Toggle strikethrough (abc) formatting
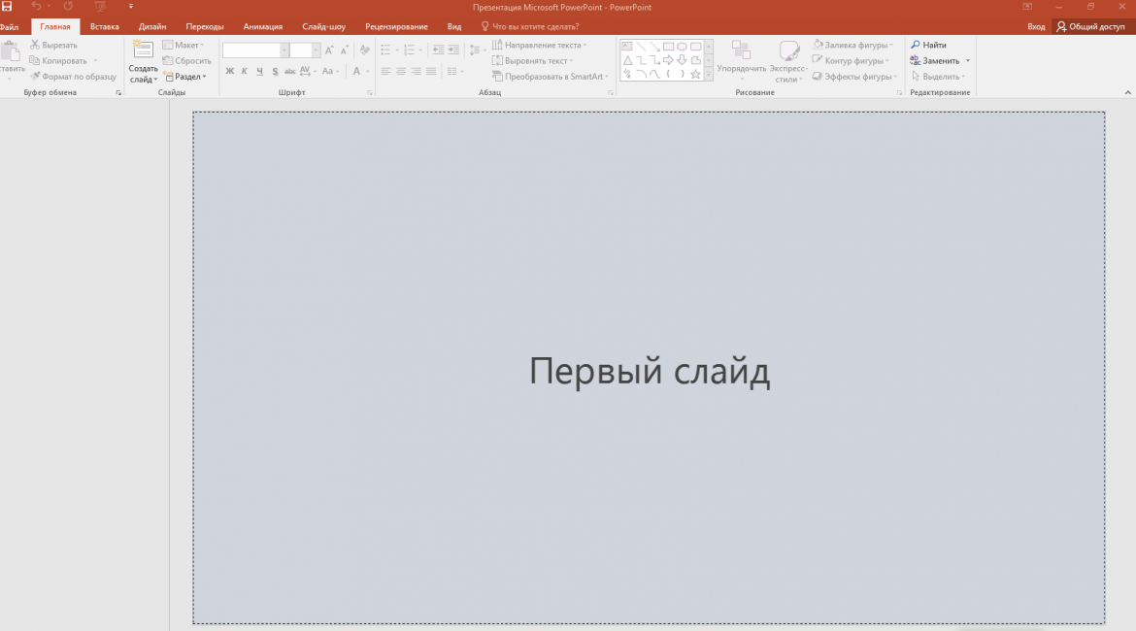The width and height of the screenshot is (1136, 631). tap(289, 71)
